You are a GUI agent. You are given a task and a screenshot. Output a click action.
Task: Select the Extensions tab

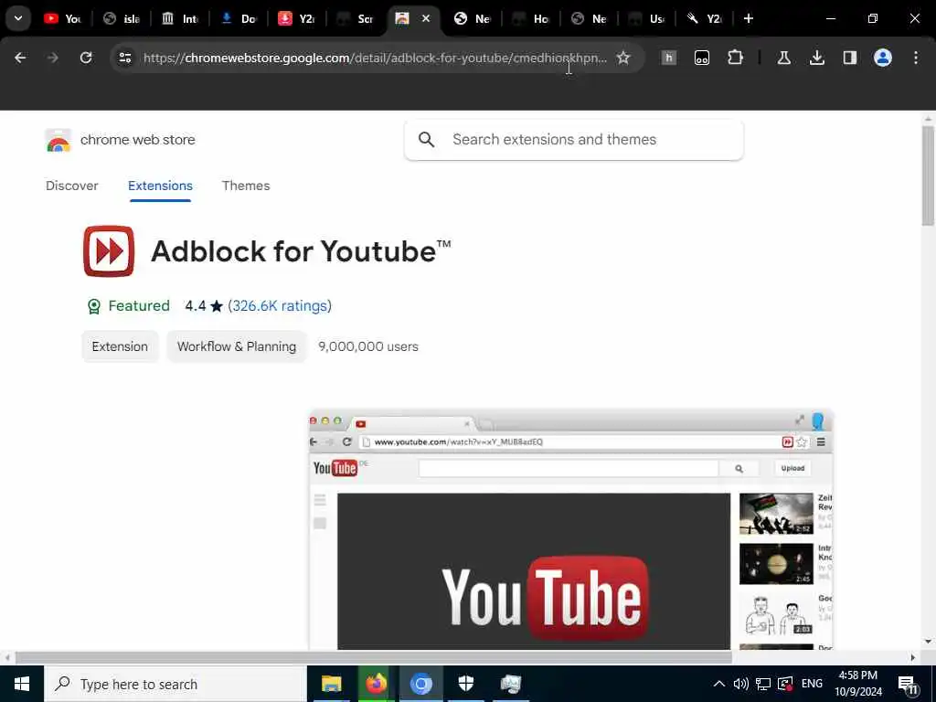(x=160, y=186)
